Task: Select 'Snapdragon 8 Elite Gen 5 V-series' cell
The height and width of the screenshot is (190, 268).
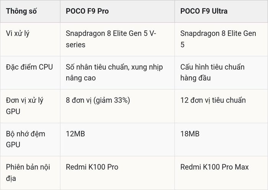Action: [x=111, y=39]
